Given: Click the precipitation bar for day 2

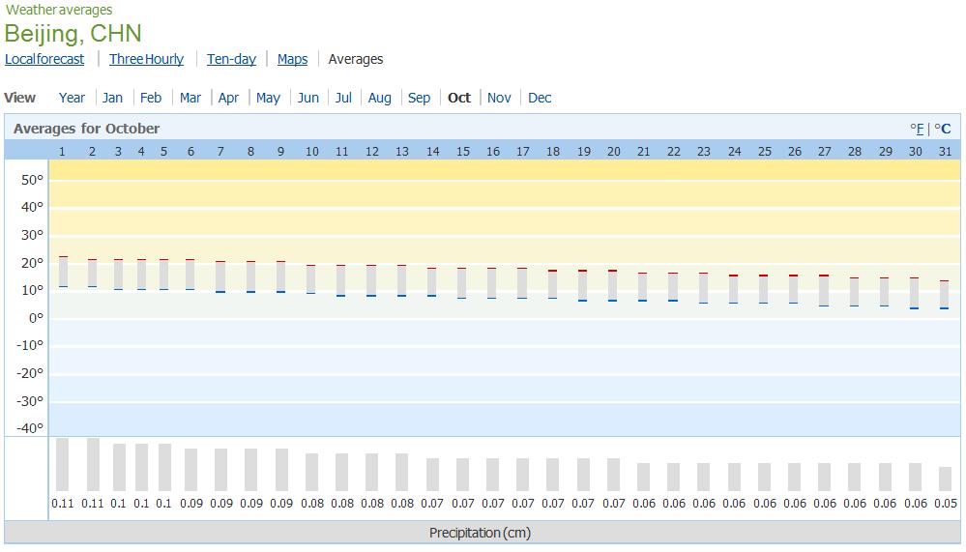Looking at the screenshot, I should point(93,465).
